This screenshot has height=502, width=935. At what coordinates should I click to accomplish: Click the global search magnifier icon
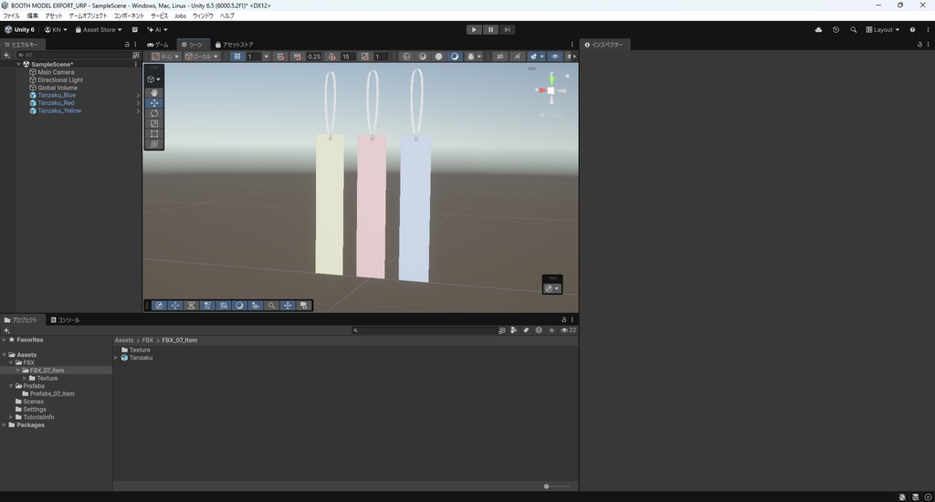[x=854, y=30]
